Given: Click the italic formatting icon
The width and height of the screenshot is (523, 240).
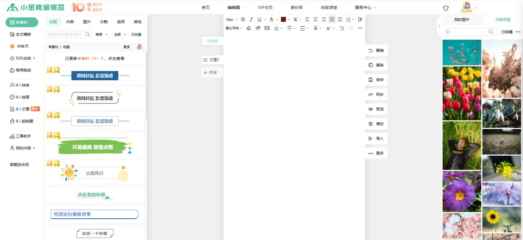Looking at the screenshot, I should pos(251,19).
